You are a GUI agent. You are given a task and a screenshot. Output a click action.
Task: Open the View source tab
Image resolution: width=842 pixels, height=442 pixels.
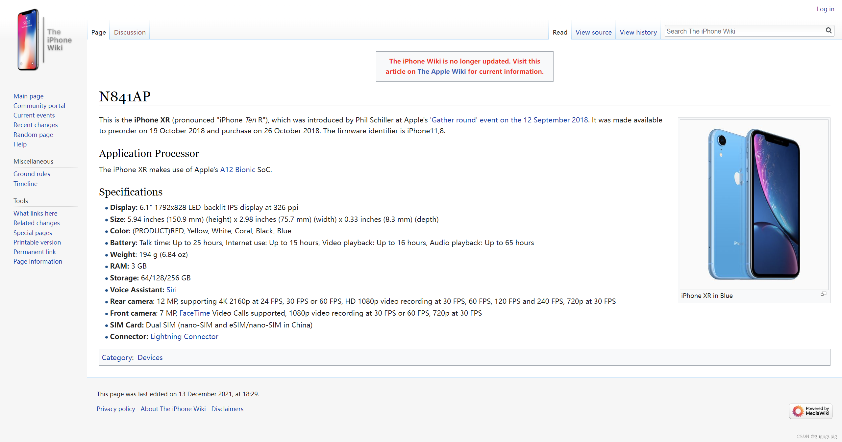click(x=593, y=32)
